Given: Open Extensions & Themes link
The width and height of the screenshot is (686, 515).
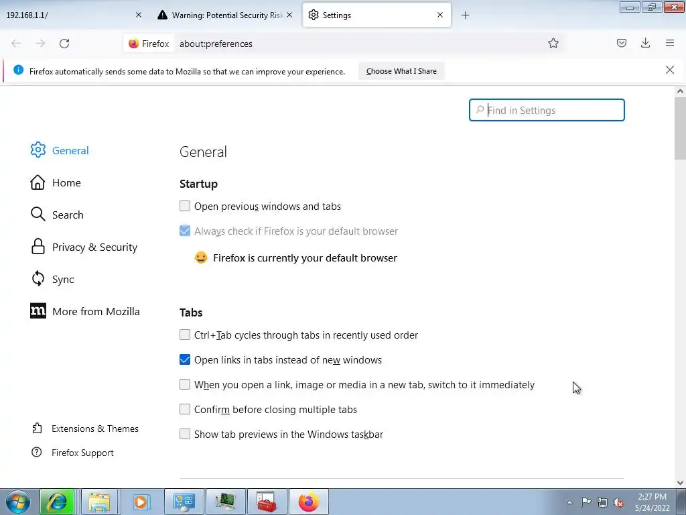Looking at the screenshot, I should (95, 428).
